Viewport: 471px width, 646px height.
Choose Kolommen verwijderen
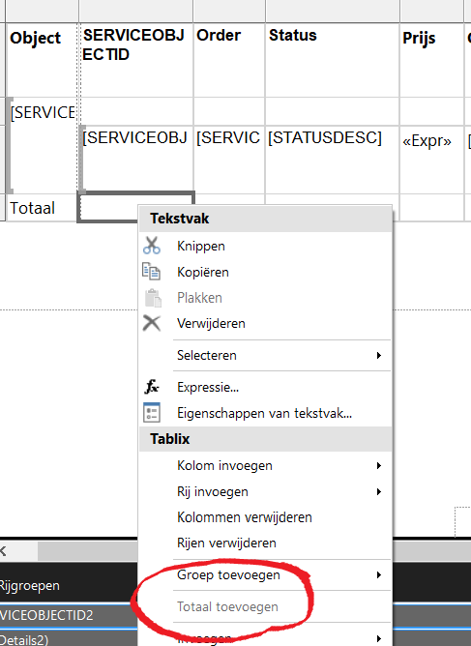pos(265,517)
